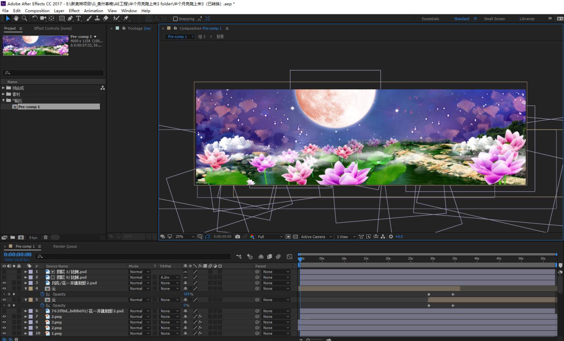The width and height of the screenshot is (564, 341).
Task: Select the Horizontal Type tool
Action: [78, 18]
